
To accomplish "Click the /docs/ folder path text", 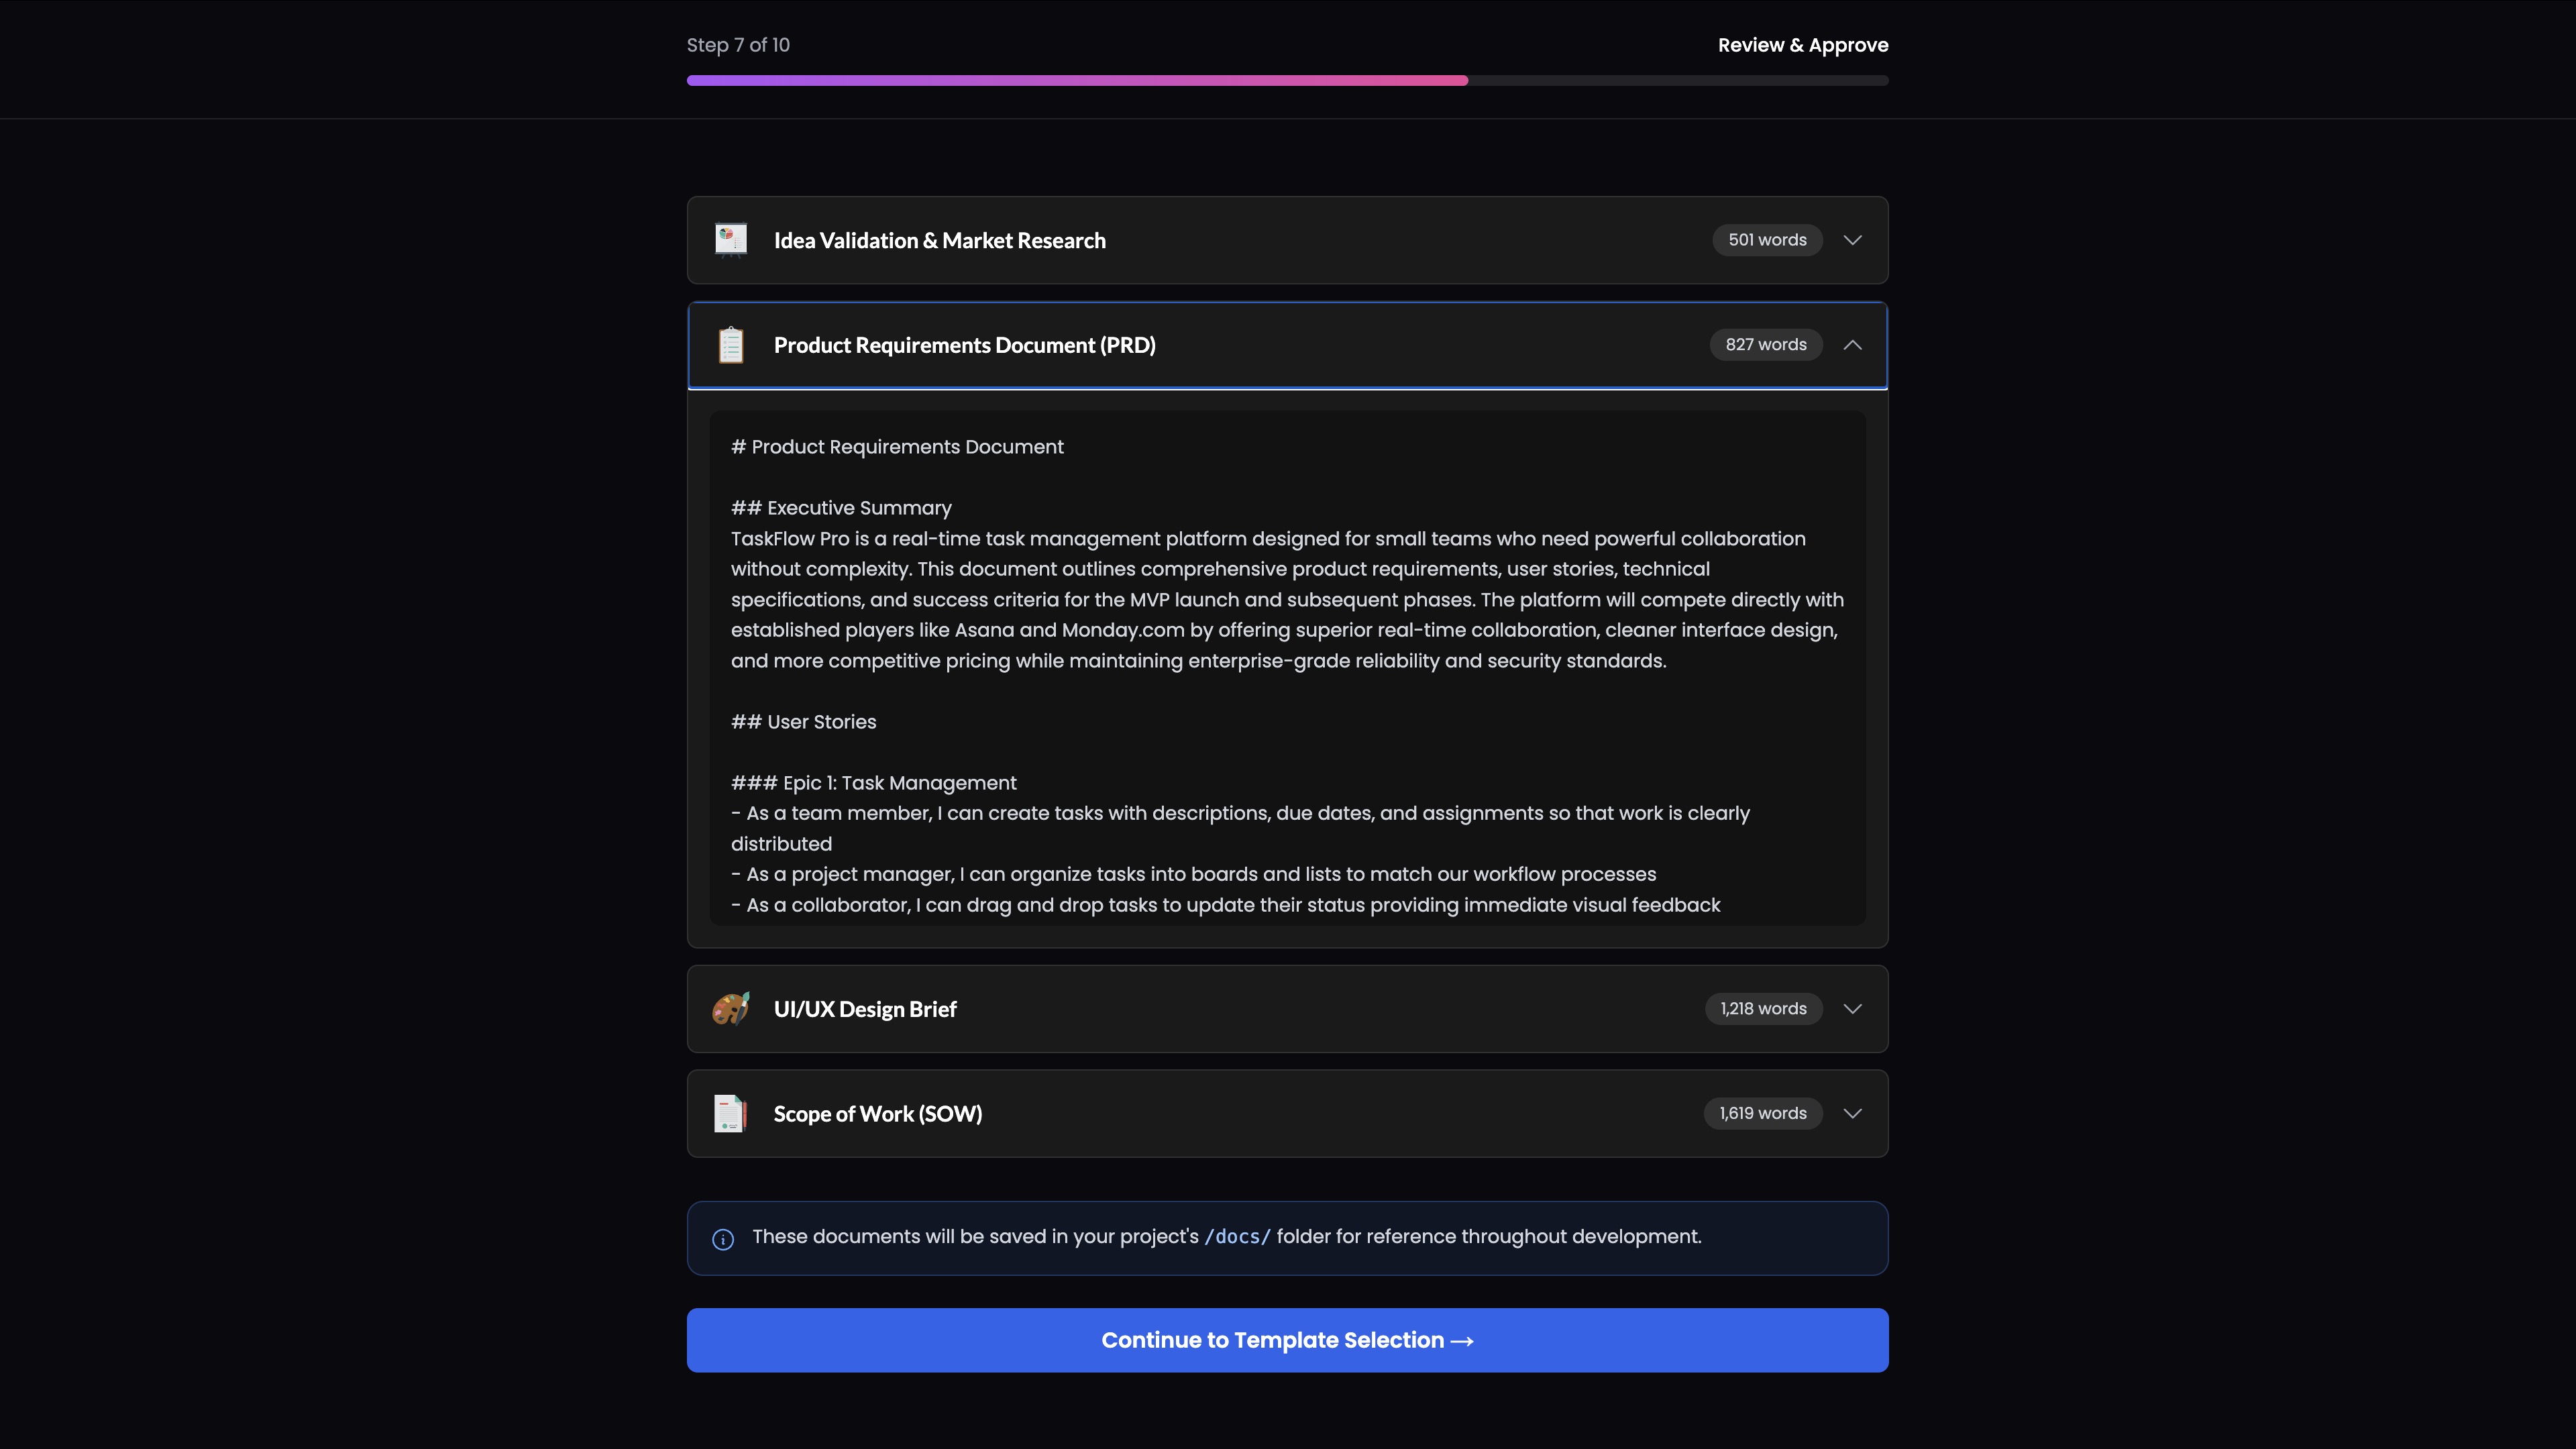I will 1237,1237.
